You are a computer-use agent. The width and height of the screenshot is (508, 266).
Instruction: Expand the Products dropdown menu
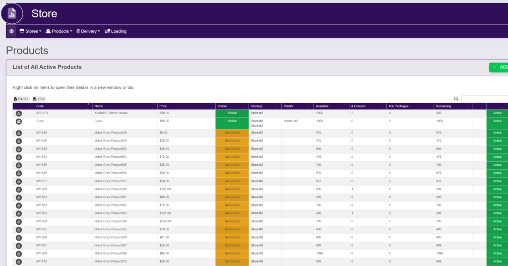(x=59, y=31)
